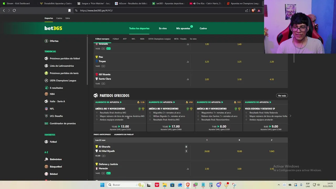Switch to En vivo in green navigation bar
Viewport: 336px width, 189px height.
point(163,28)
